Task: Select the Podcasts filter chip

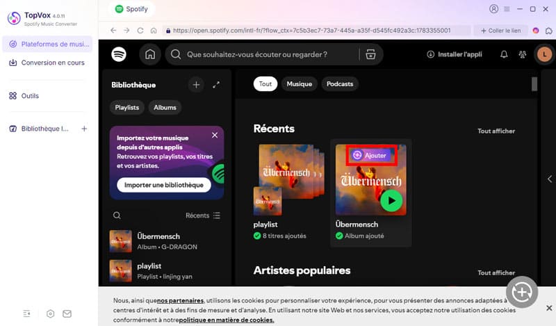Action: click(340, 84)
